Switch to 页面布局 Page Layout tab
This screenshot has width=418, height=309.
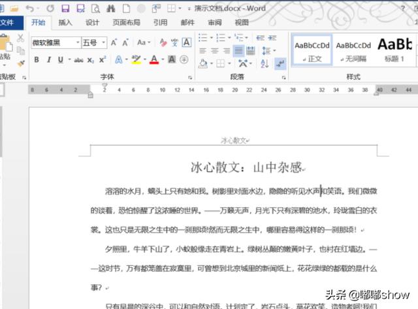click(126, 23)
